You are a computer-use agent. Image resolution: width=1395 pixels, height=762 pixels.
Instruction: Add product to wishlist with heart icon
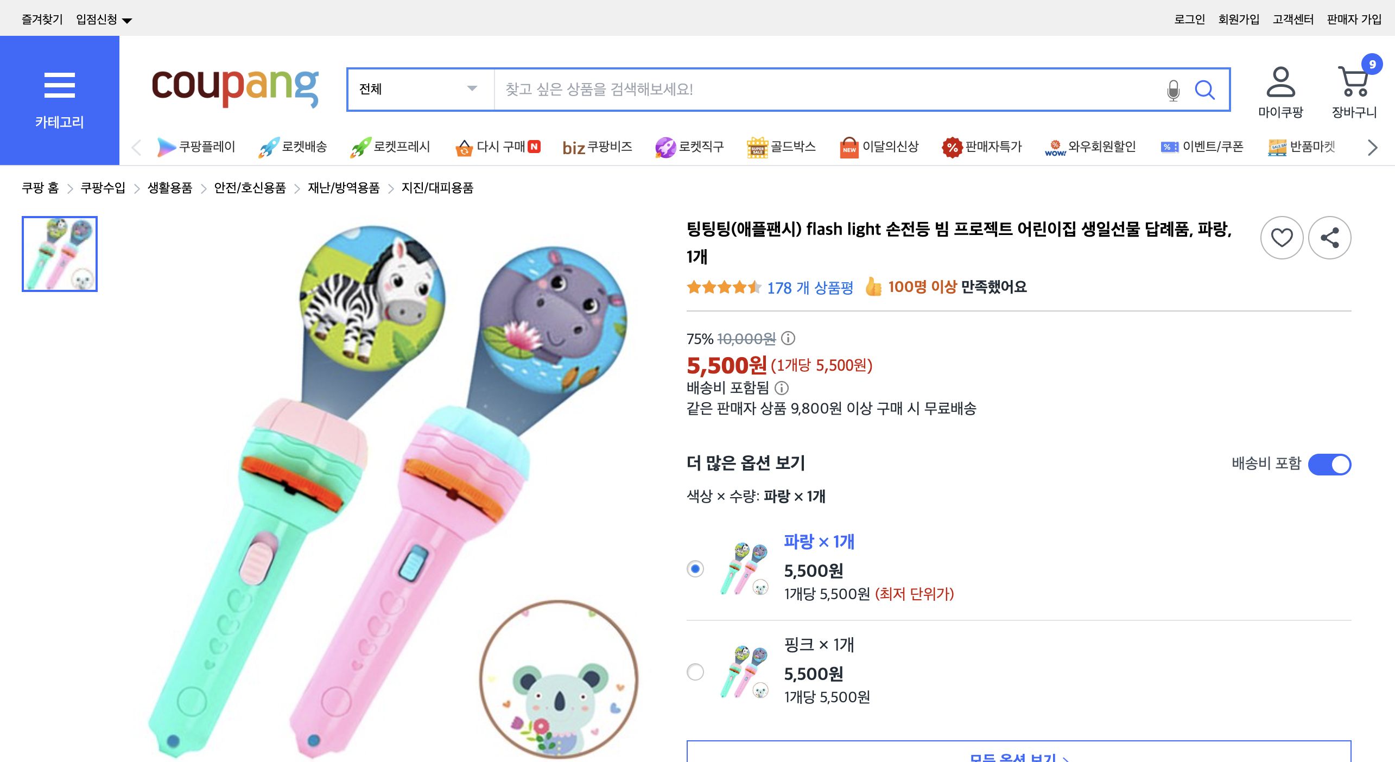[x=1282, y=238]
